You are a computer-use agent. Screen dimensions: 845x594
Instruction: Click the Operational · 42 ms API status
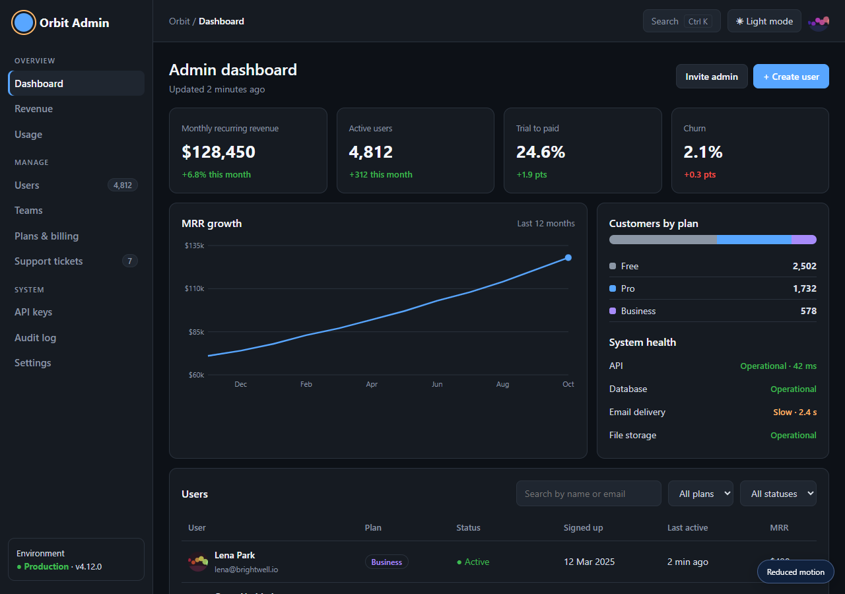point(778,366)
